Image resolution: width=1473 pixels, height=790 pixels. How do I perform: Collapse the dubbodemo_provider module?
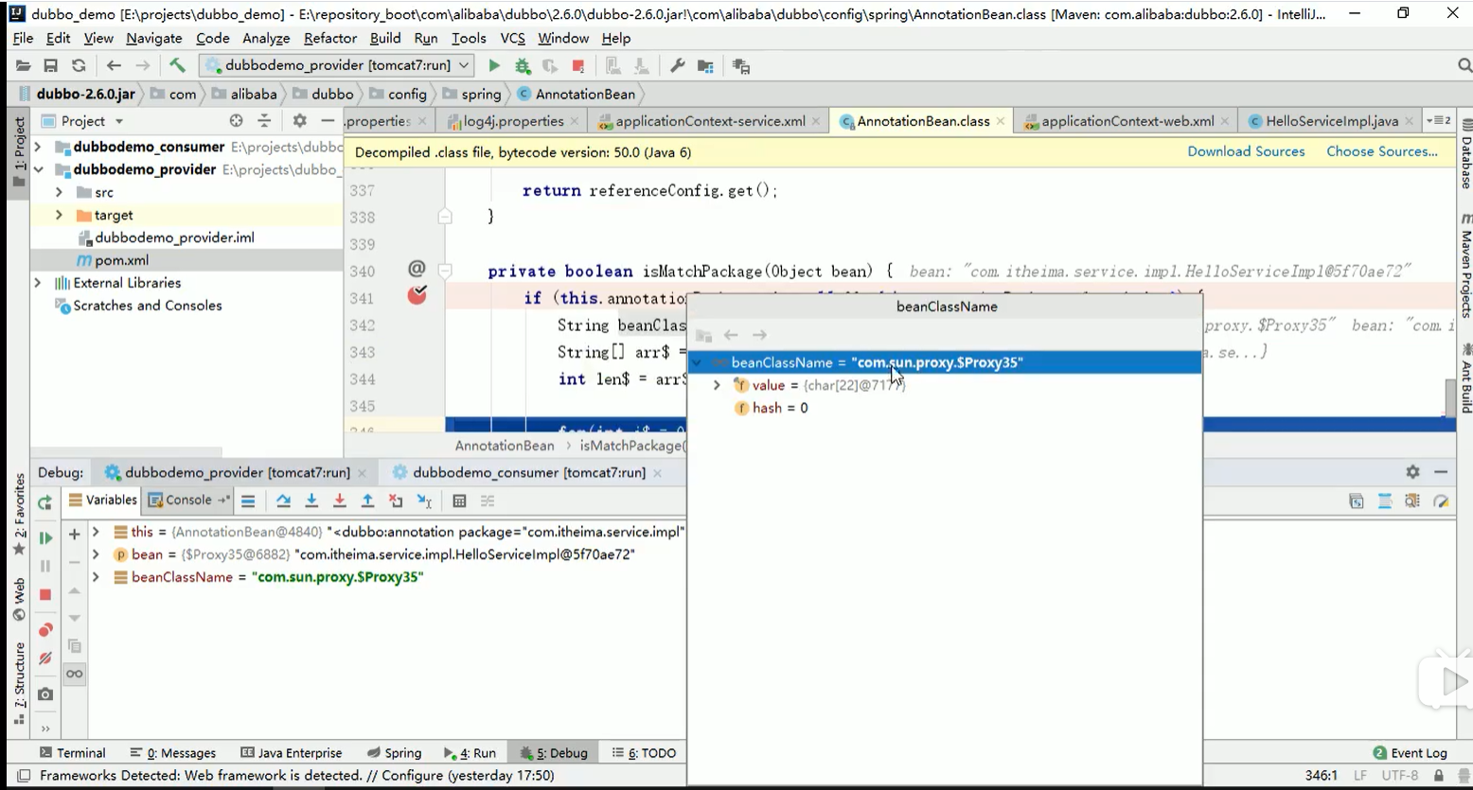tap(38, 169)
